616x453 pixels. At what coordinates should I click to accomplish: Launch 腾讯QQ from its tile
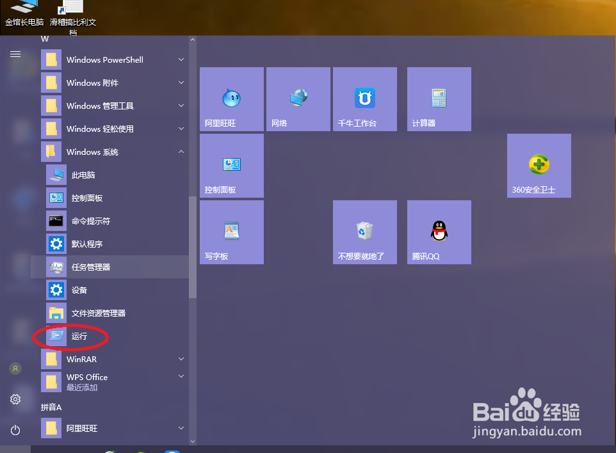pos(439,232)
